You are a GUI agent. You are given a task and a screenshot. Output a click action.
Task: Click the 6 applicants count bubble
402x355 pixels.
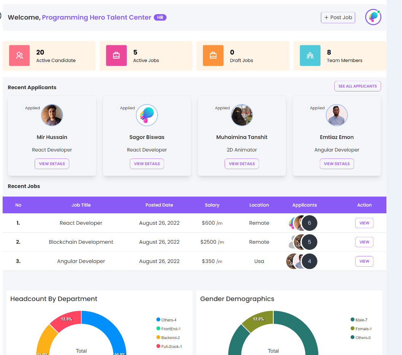tap(309, 223)
